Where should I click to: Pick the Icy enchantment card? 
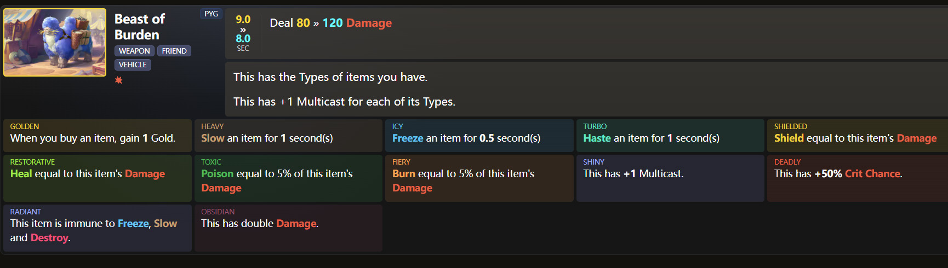point(479,135)
